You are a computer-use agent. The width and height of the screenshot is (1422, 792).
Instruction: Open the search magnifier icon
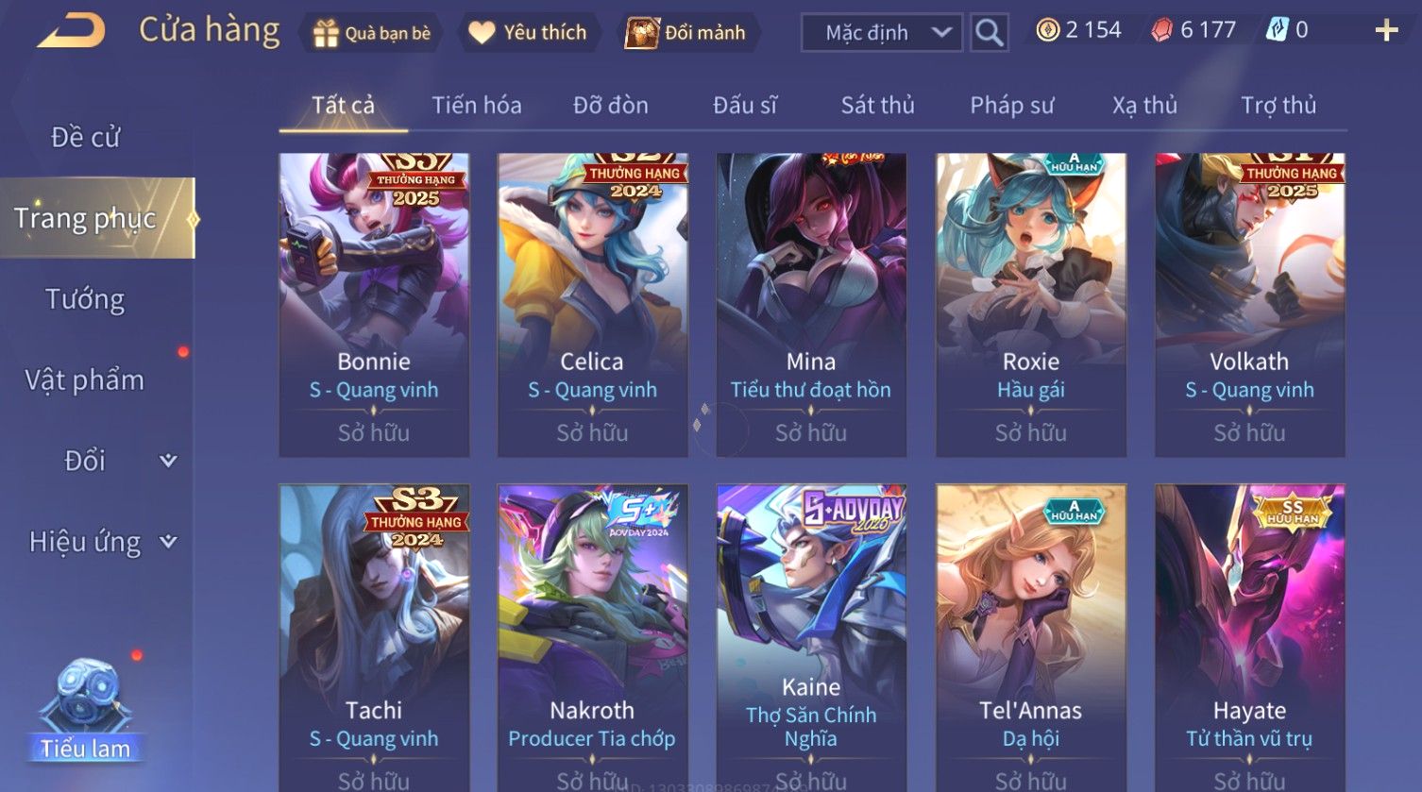point(989,32)
